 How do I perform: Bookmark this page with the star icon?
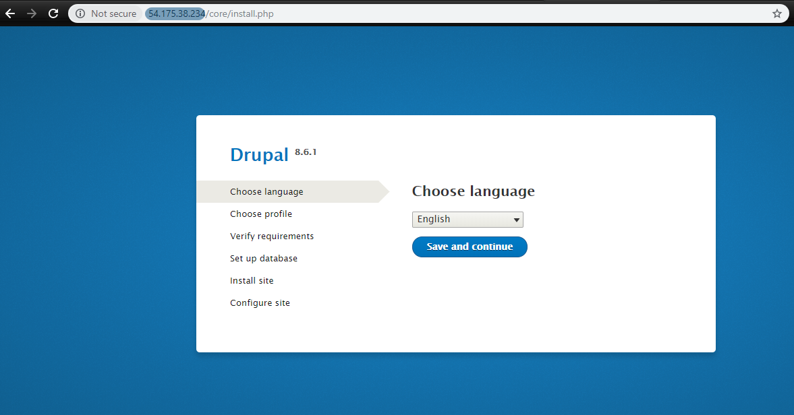click(777, 13)
